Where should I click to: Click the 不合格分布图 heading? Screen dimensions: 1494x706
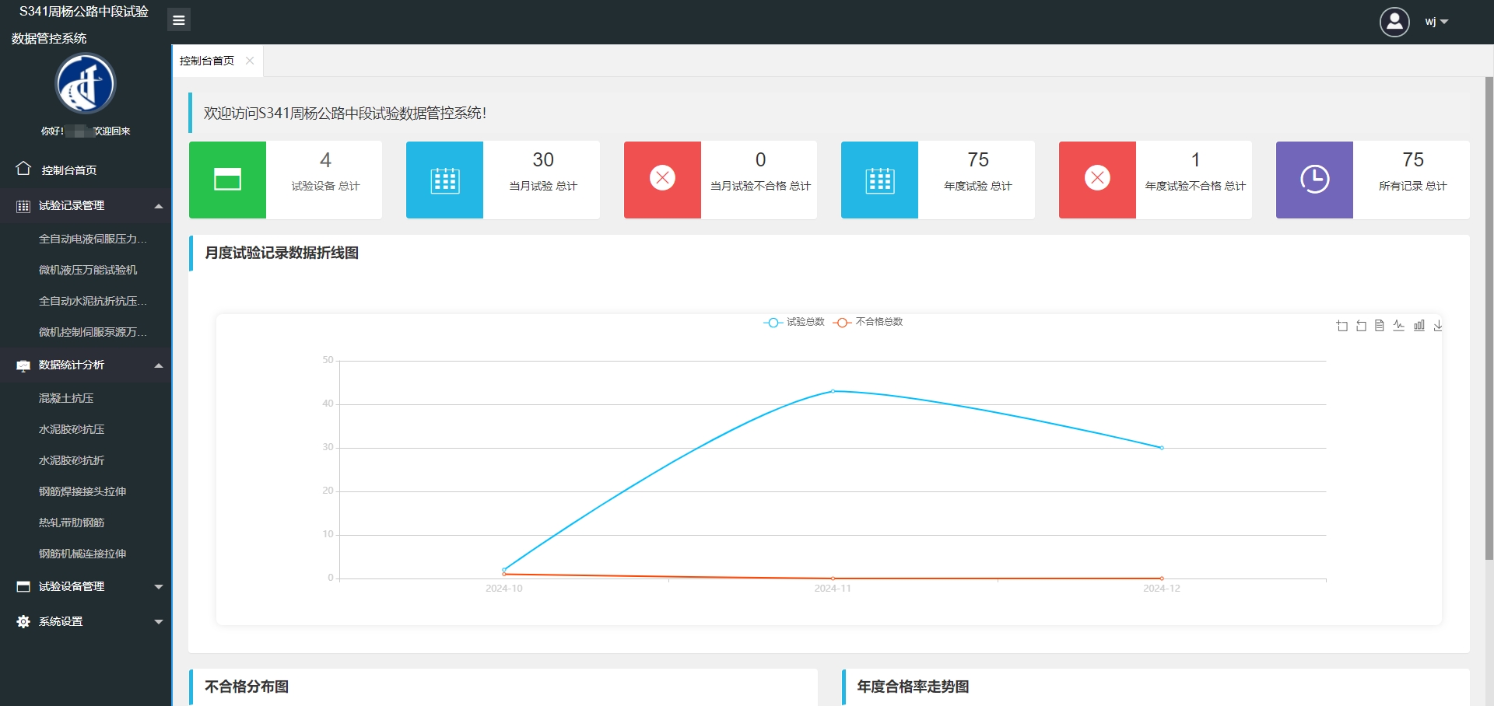(x=247, y=687)
